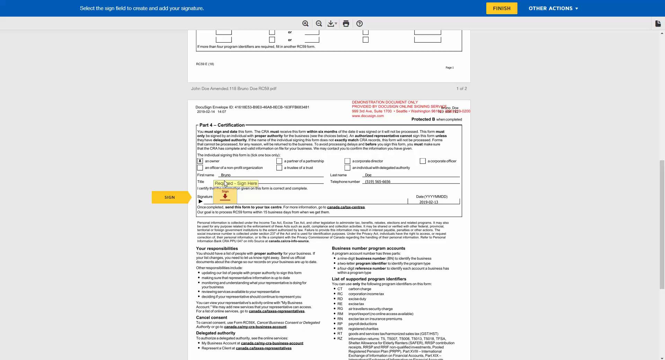Uncheck the 'an owner' checkbox

(x=200, y=161)
